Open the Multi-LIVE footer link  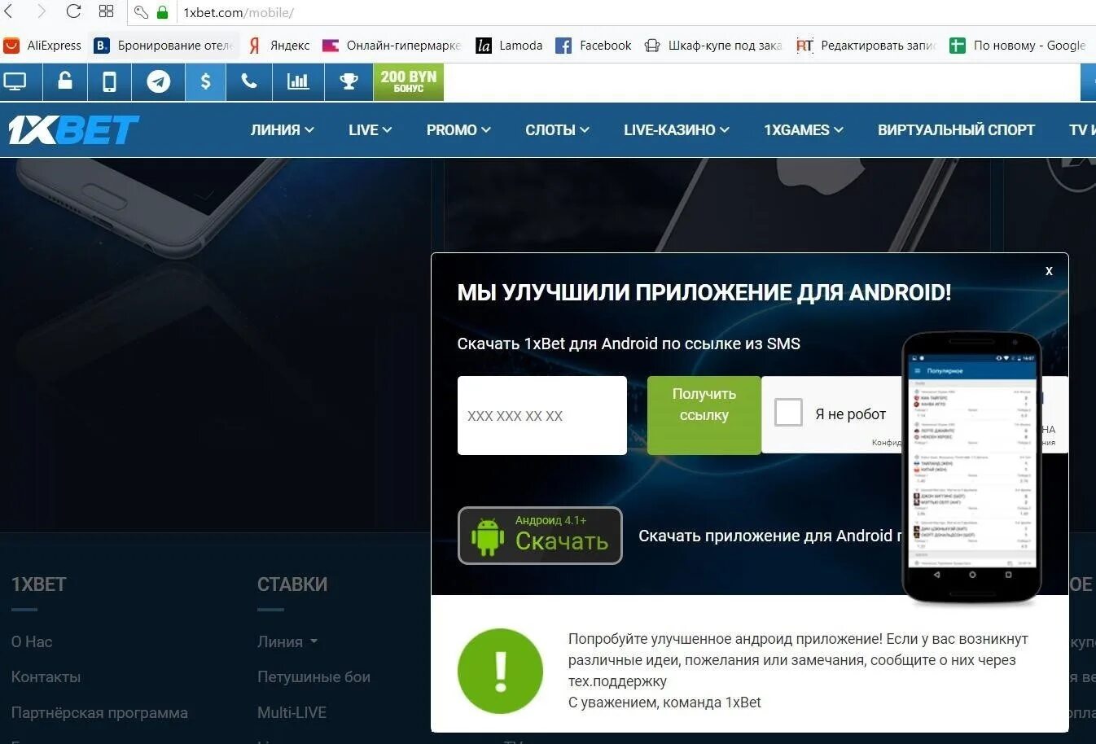pyautogui.click(x=292, y=712)
